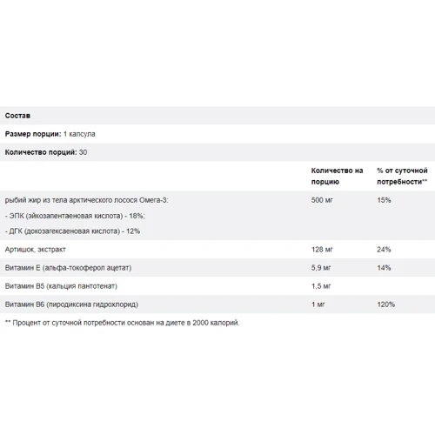This screenshot has height=435, width=435.
Task: Select the Витамин B5 кальция пантотенат row
Action: [217, 285]
